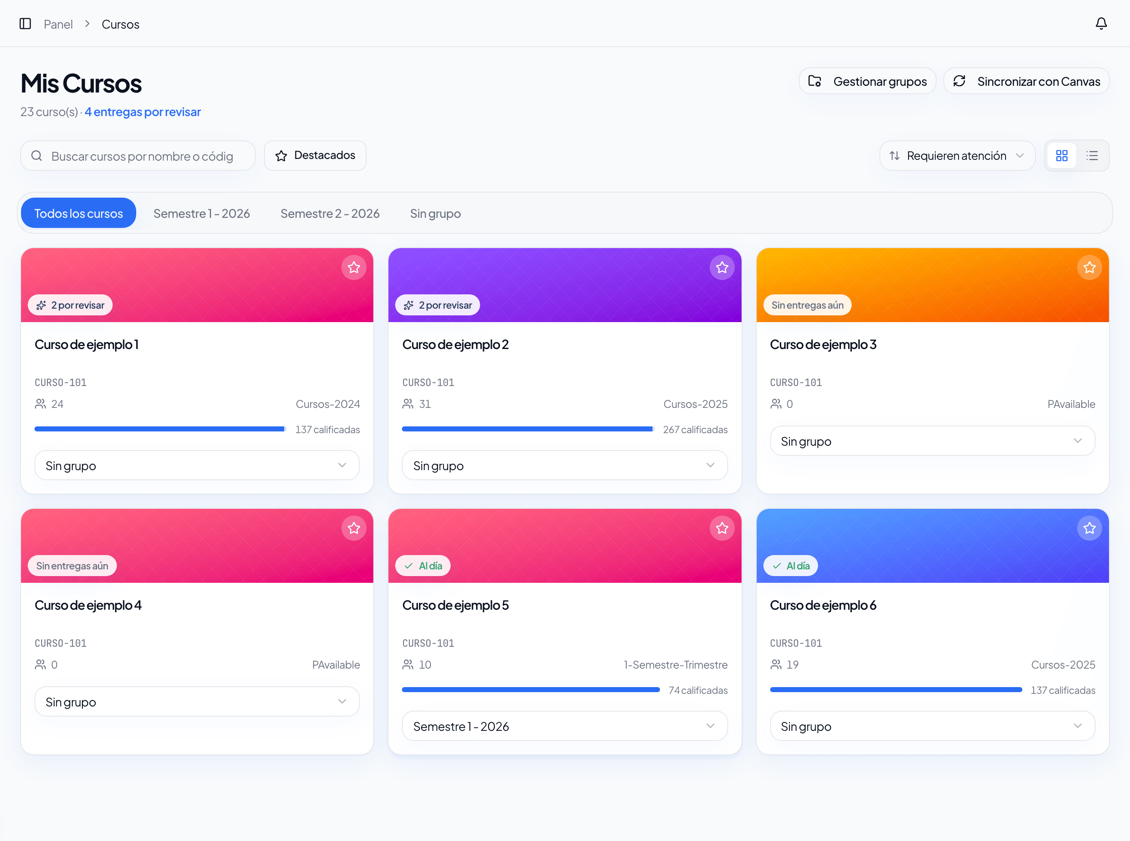The width and height of the screenshot is (1130, 841).
Task: Click students icon on Curso de ejemplo 4
Action: tap(40, 664)
